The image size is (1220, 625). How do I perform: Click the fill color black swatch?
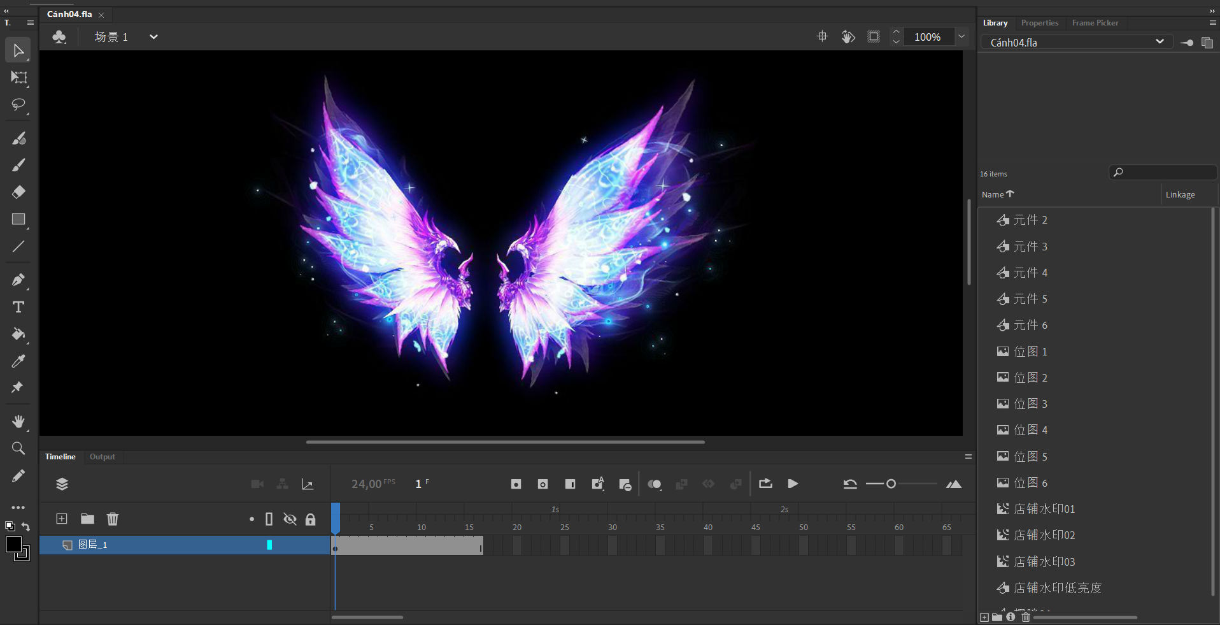[13, 545]
